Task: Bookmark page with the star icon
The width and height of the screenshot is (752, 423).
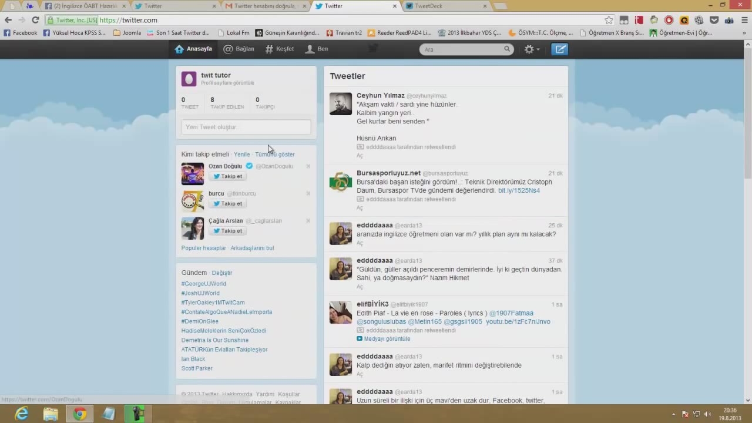Action: coord(609,20)
